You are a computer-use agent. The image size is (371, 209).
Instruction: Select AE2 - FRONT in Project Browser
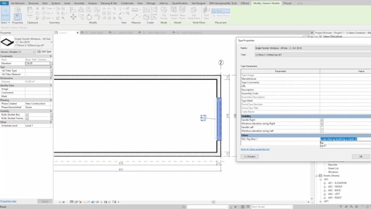[x=336, y=187]
